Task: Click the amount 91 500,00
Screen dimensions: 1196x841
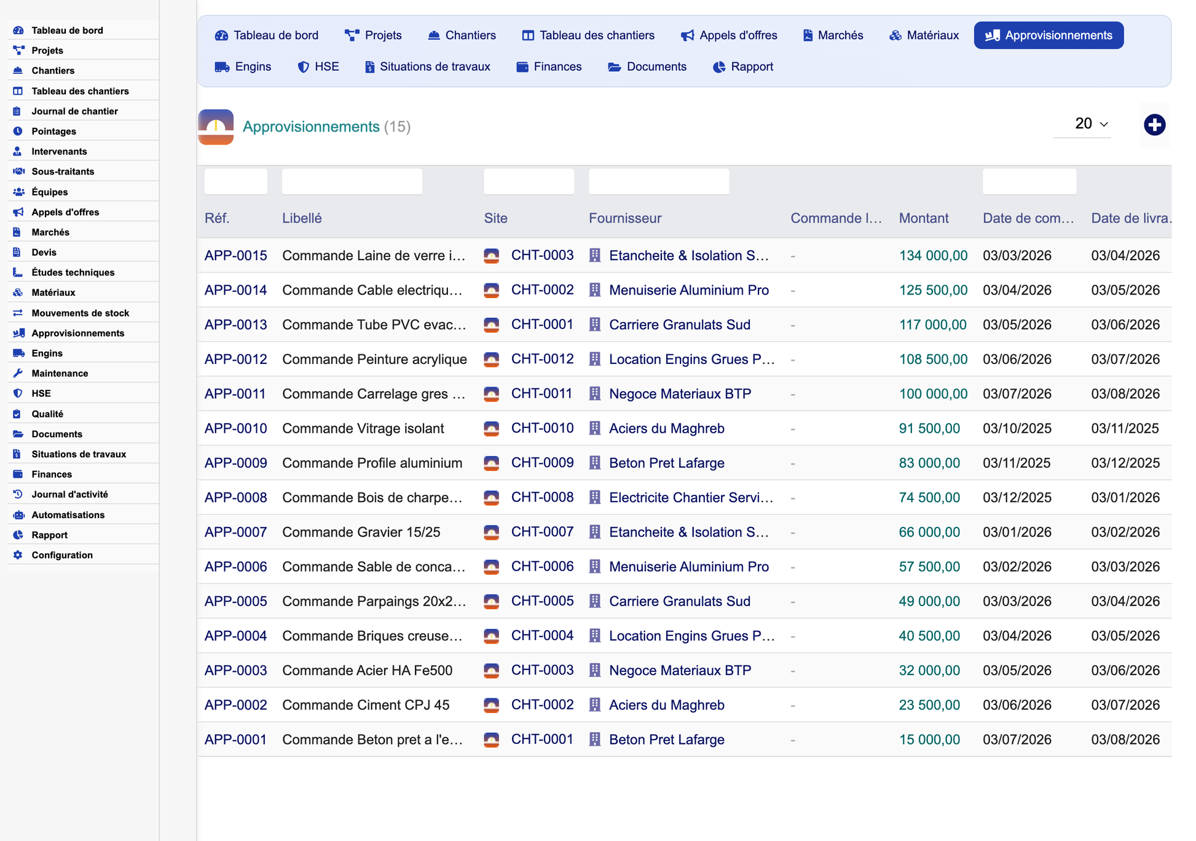Action: (929, 428)
